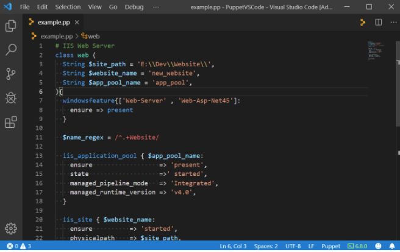This screenshot has width=400, height=252.
Task: Change language mode via Puppet indicator
Action: pyautogui.click(x=330, y=246)
